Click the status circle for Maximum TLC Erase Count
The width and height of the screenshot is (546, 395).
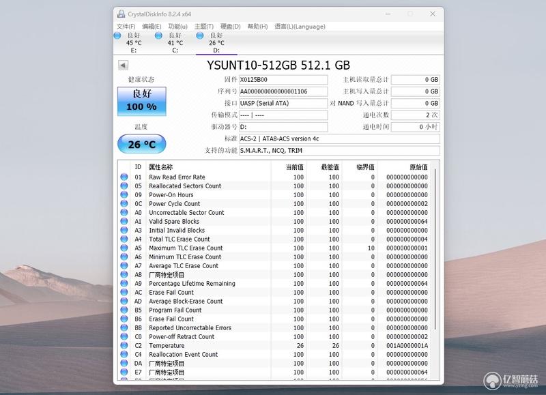pyautogui.click(x=124, y=248)
